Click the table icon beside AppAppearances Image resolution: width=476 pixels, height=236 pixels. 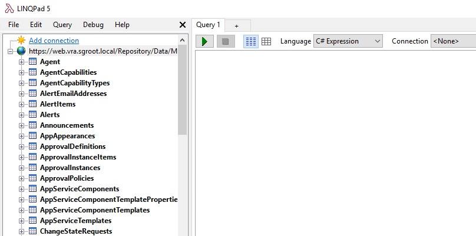click(x=32, y=136)
